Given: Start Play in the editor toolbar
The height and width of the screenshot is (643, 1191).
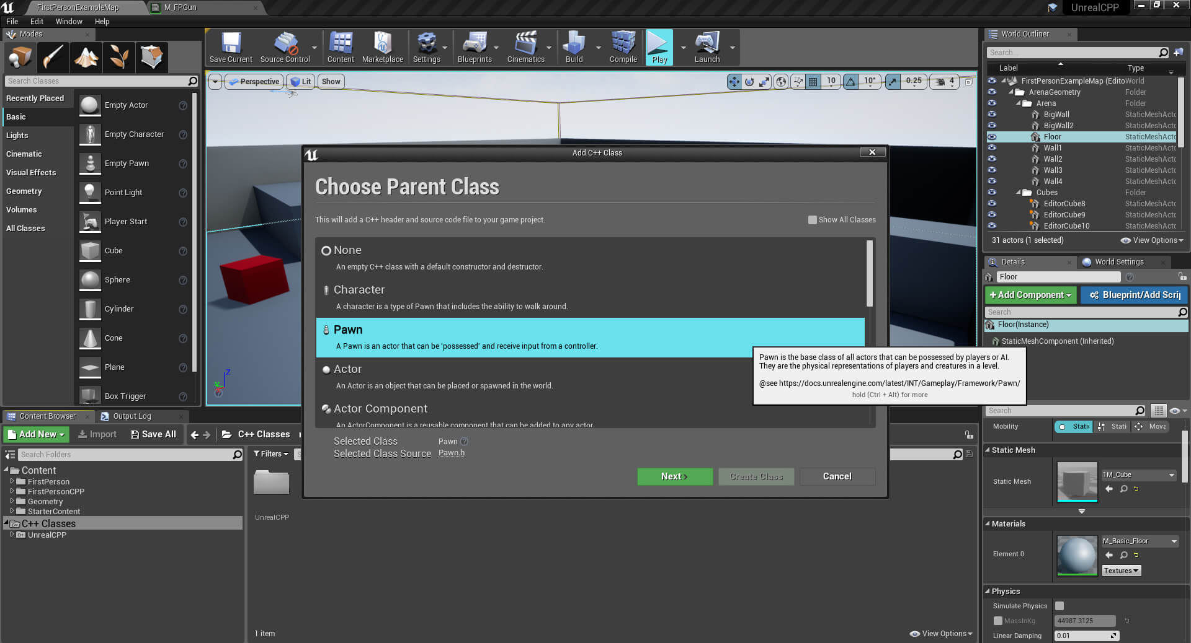Looking at the screenshot, I should (659, 48).
